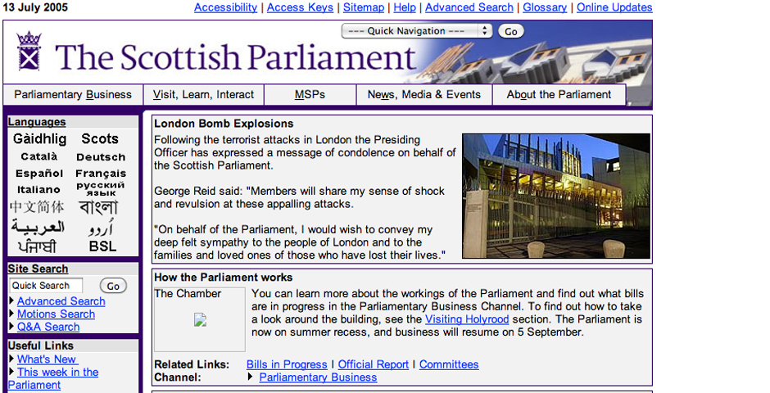Image resolution: width=770 pixels, height=393 pixels.
Task: Open the Bills in Progress link
Action: tap(287, 364)
